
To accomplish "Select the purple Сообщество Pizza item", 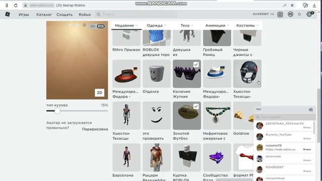I will (217, 157).
